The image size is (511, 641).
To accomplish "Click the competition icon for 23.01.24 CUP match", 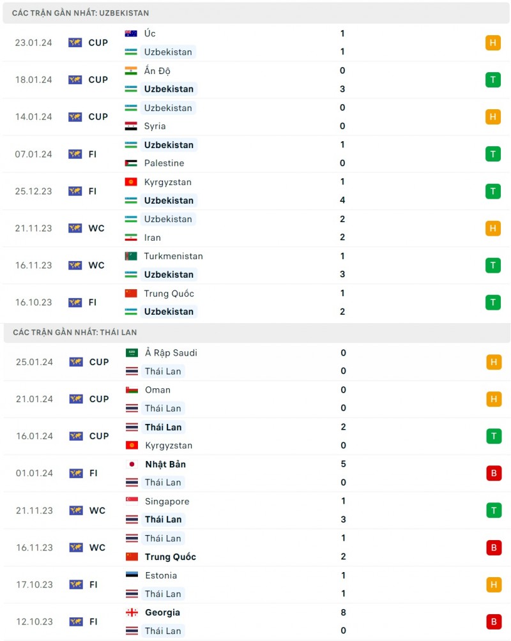I will pyautogui.click(x=75, y=43).
